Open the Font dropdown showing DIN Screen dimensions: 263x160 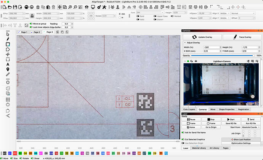coord(150,13)
